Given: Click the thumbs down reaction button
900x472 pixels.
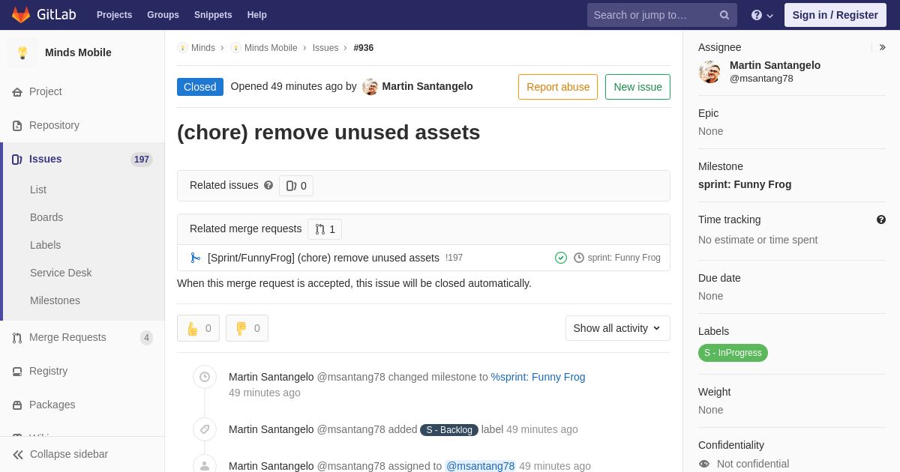Looking at the screenshot, I should pos(247,328).
